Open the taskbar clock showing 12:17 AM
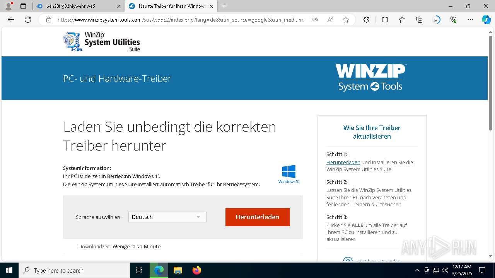The width and height of the screenshot is (495, 278). (x=462, y=270)
